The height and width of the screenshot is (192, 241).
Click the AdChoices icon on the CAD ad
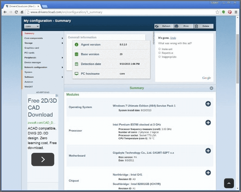pyautogui.click(x=57, y=95)
